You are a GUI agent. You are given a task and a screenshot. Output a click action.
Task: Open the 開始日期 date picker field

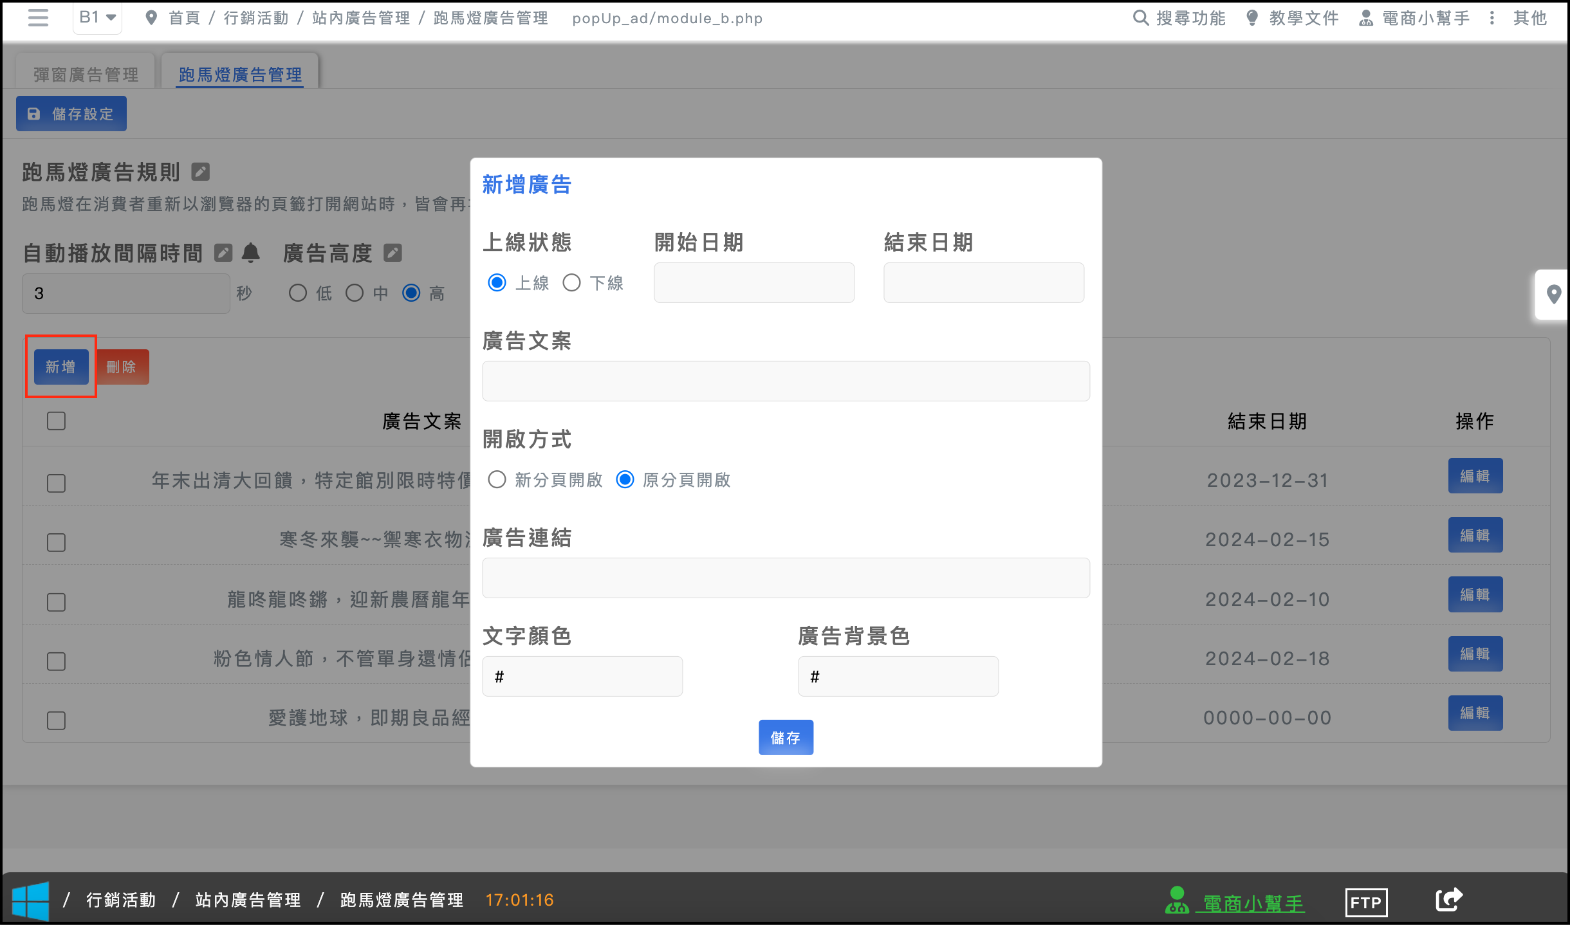click(753, 282)
